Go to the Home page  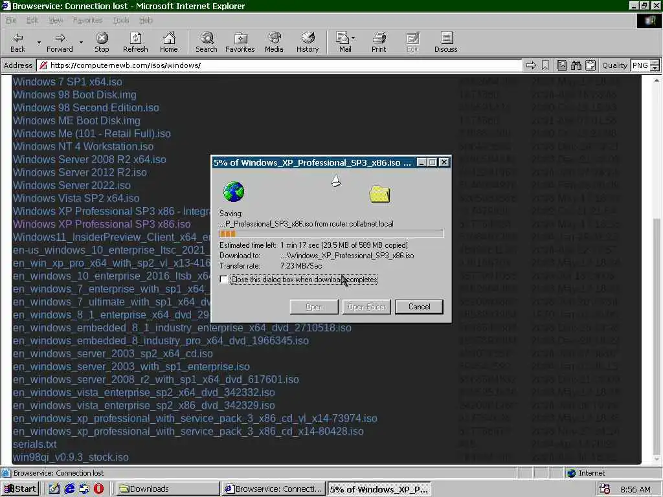click(169, 42)
